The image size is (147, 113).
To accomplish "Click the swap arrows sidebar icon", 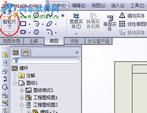I will tap(5, 79).
